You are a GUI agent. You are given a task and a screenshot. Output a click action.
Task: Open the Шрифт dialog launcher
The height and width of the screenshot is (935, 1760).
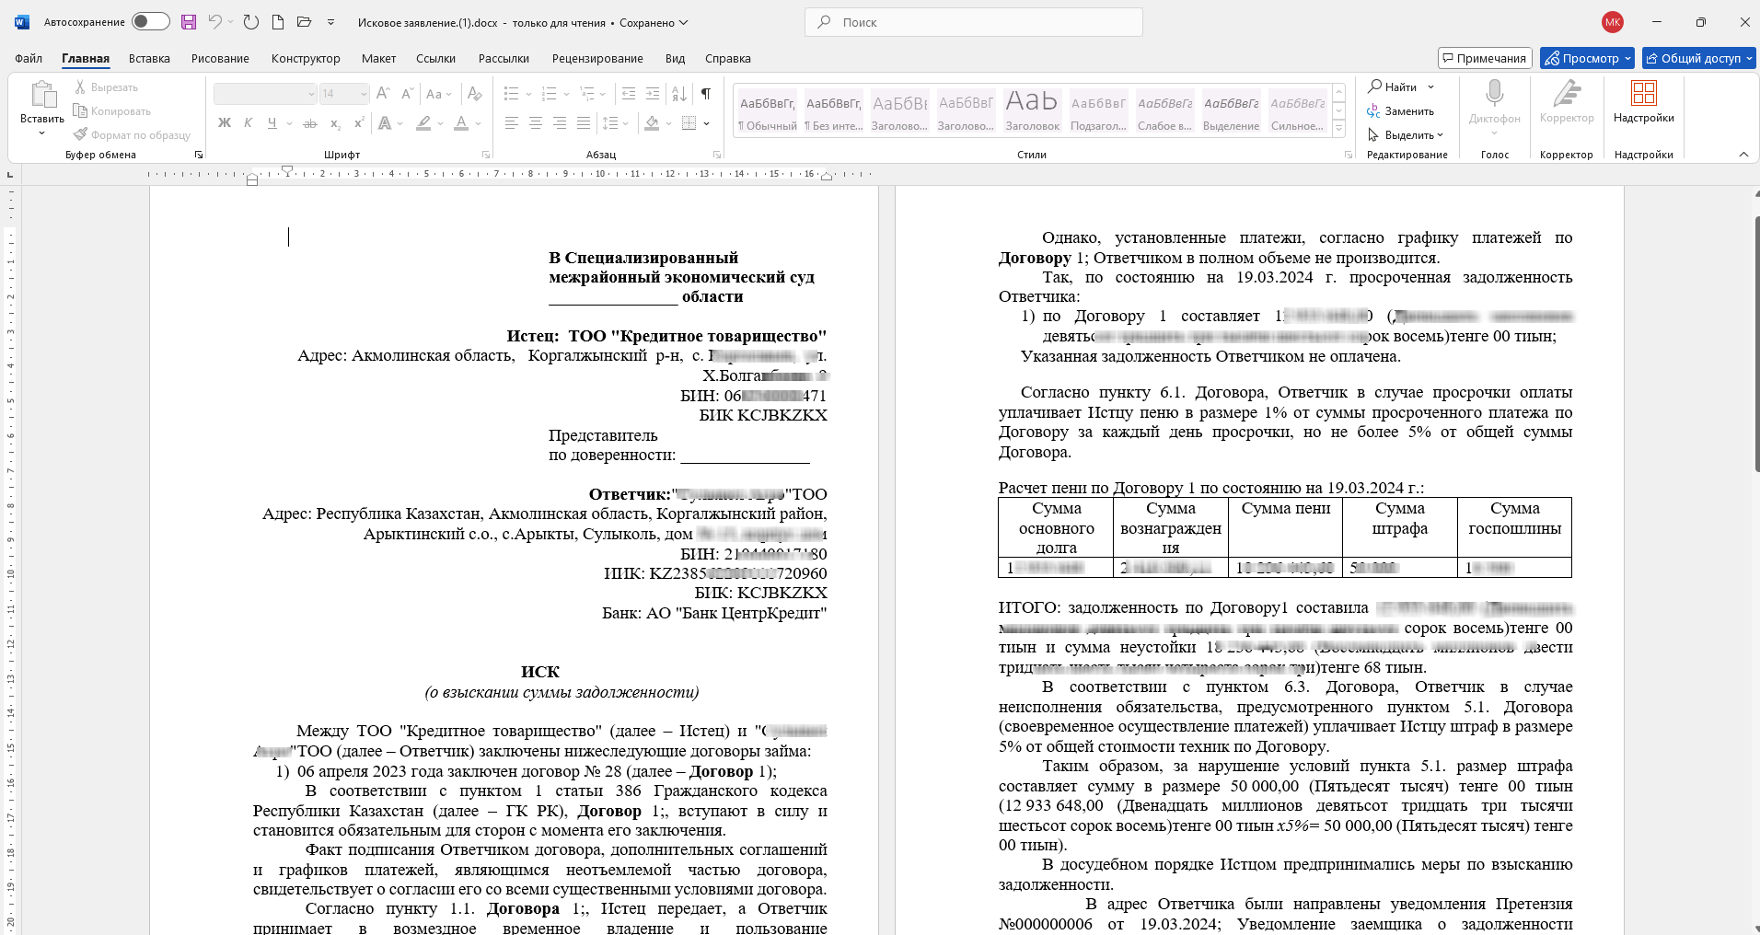tap(485, 155)
